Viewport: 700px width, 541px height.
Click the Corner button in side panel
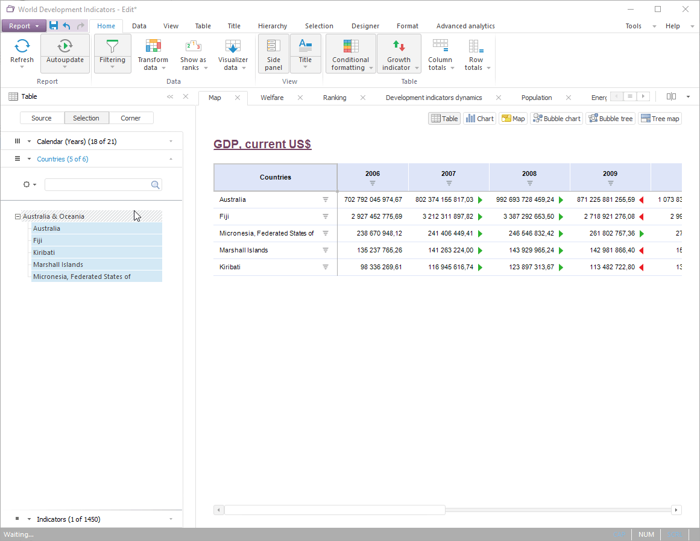click(131, 118)
